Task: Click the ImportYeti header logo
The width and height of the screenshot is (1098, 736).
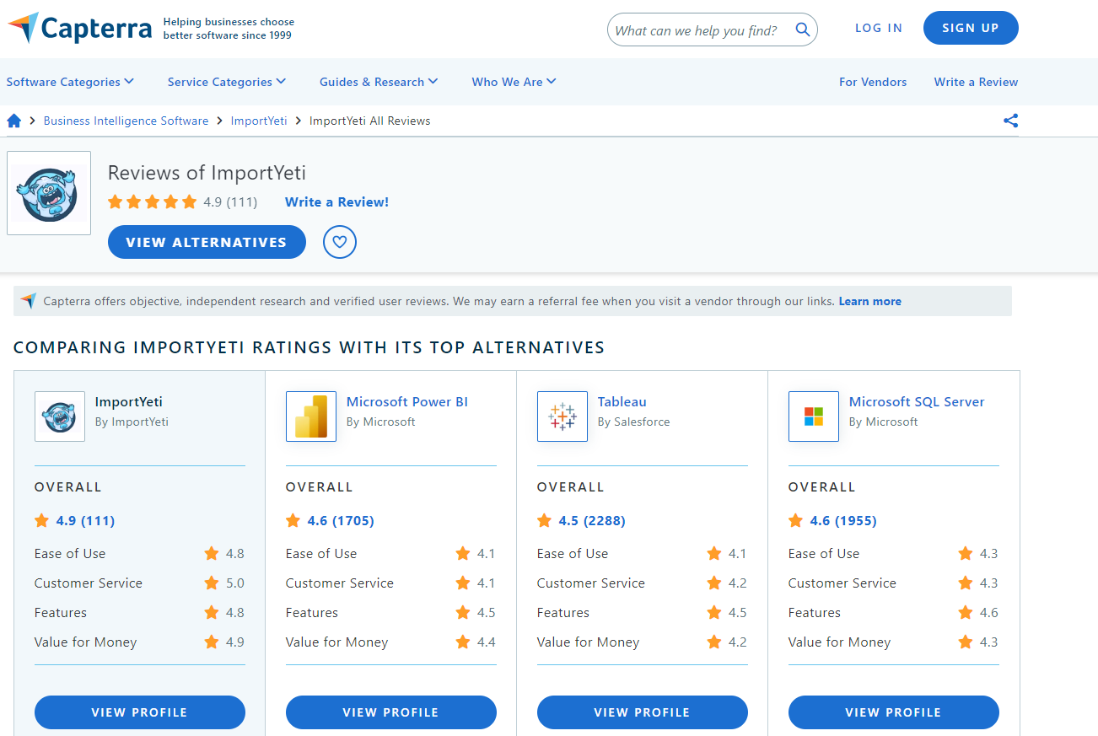Action: pyautogui.click(x=49, y=193)
